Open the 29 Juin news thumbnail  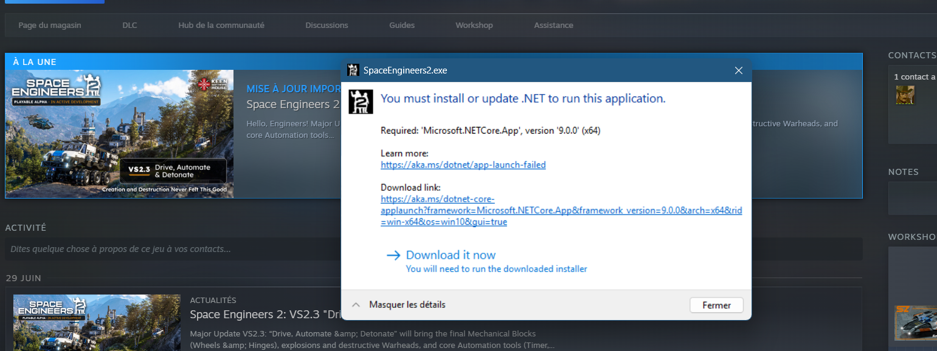(x=97, y=322)
